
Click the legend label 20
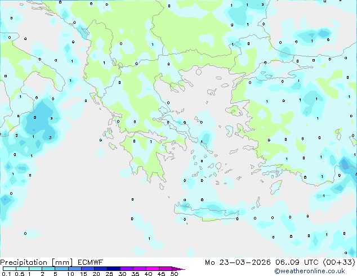[x=96, y=274]
